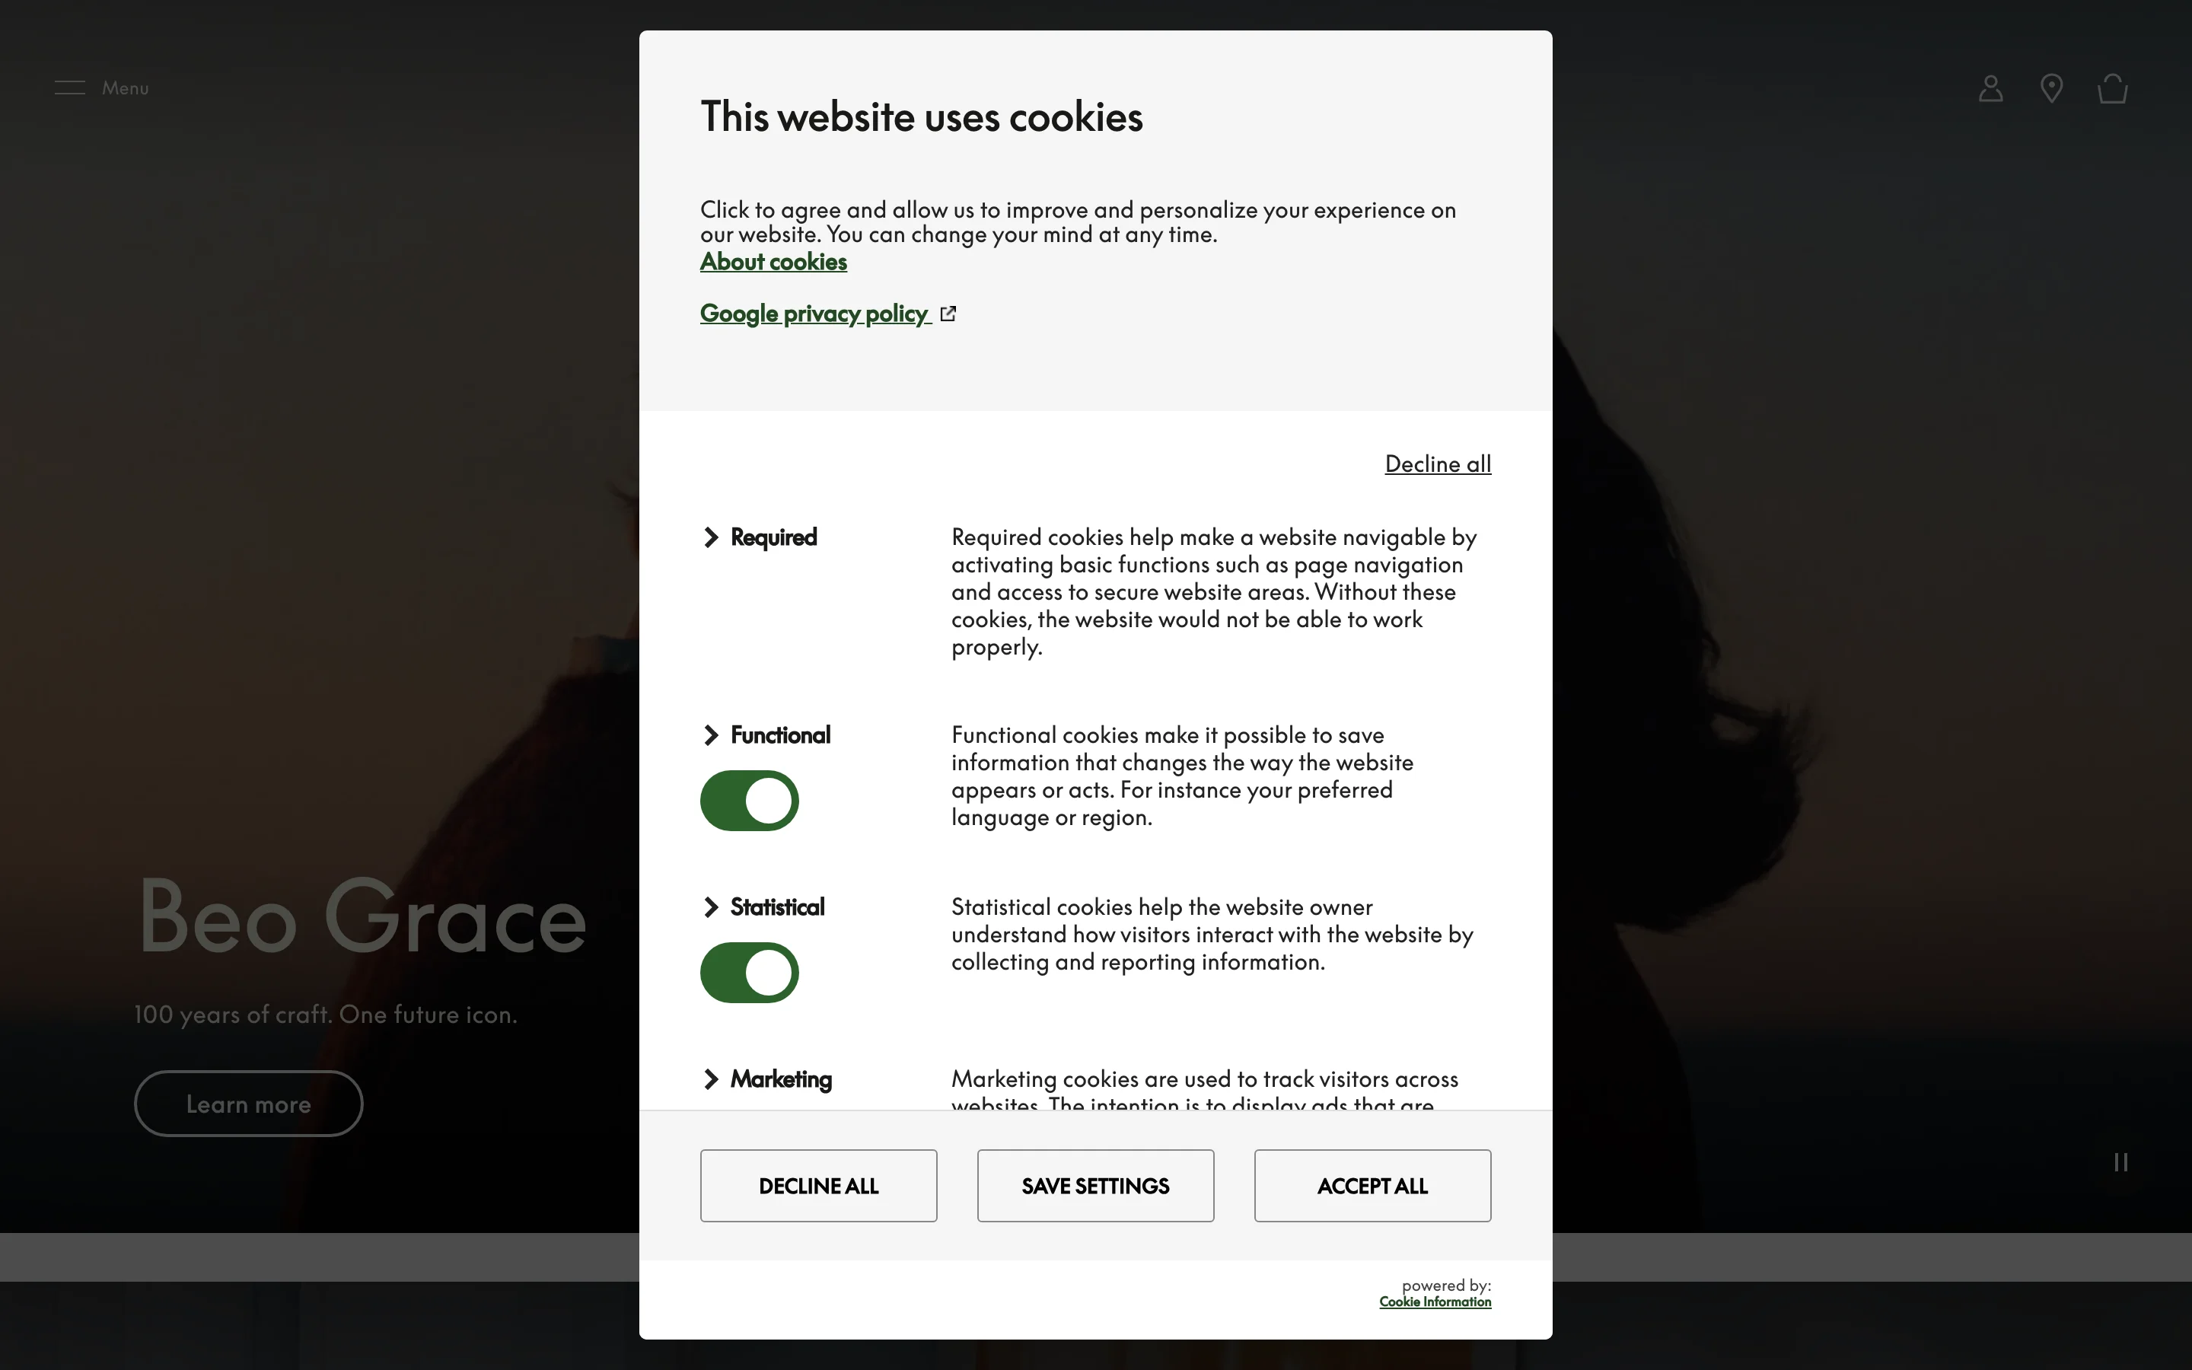Click the Decline all text link
The width and height of the screenshot is (2192, 1370).
pos(1438,464)
